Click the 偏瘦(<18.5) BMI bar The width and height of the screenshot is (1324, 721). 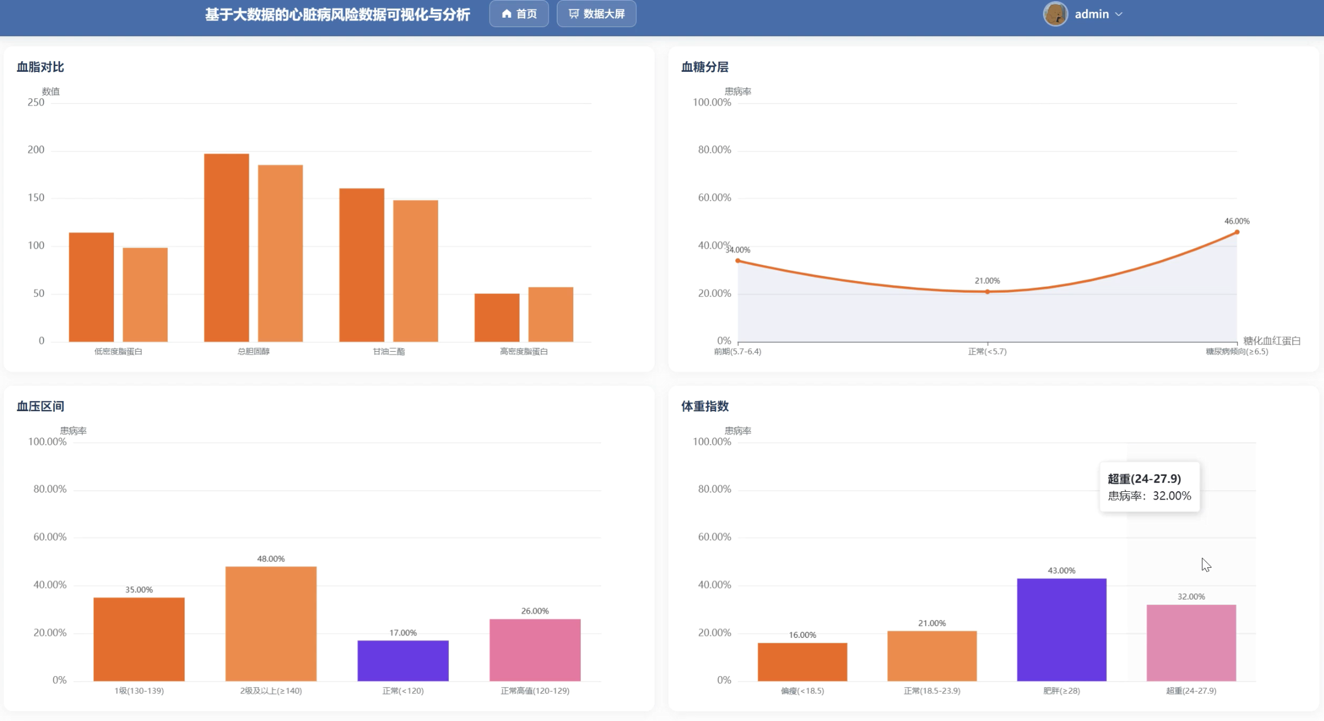coord(803,662)
